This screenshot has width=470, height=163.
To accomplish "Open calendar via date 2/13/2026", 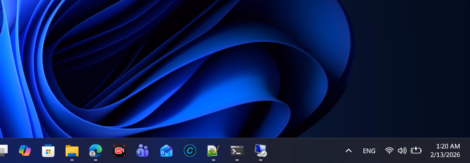I will point(445,155).
